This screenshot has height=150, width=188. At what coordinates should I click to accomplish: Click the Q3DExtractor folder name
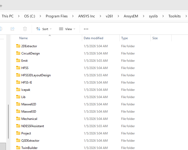(x=30, y=141)
